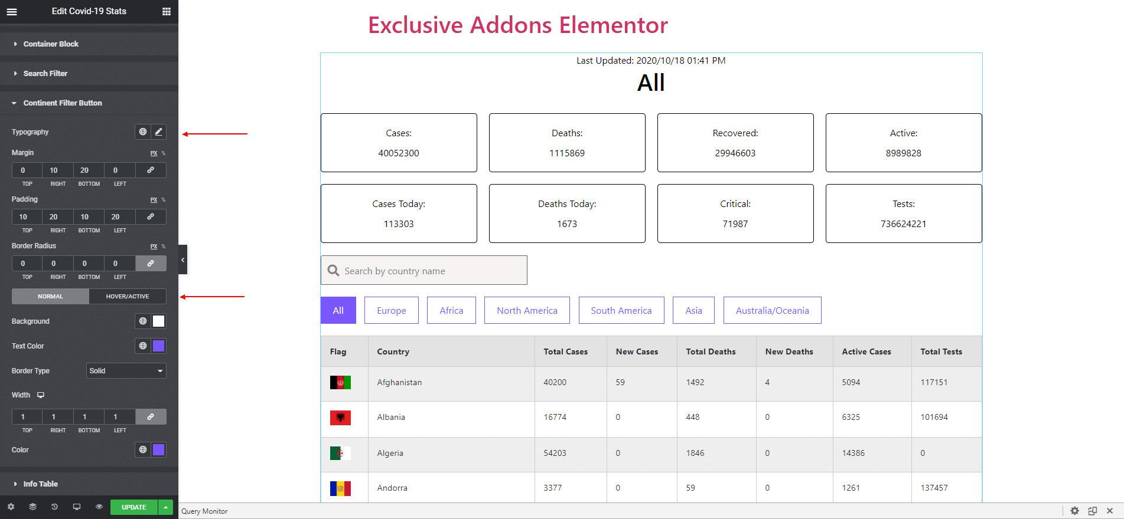This screenshot has height=519, width=1124.
Task: Open Text Color purple swatch
Action: pyautogui.click(x=158, y=346)
